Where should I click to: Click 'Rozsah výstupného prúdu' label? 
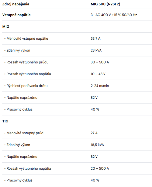pyautogui.click(x=27, y=62)
